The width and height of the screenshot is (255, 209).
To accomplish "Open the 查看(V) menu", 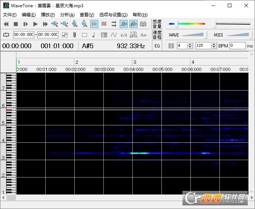I will point(87,15).
